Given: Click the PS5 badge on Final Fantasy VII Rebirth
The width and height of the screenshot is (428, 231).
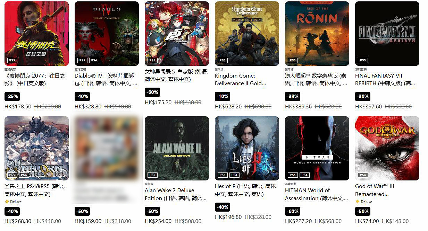Looking at the screenshot, I should point(363,60).
